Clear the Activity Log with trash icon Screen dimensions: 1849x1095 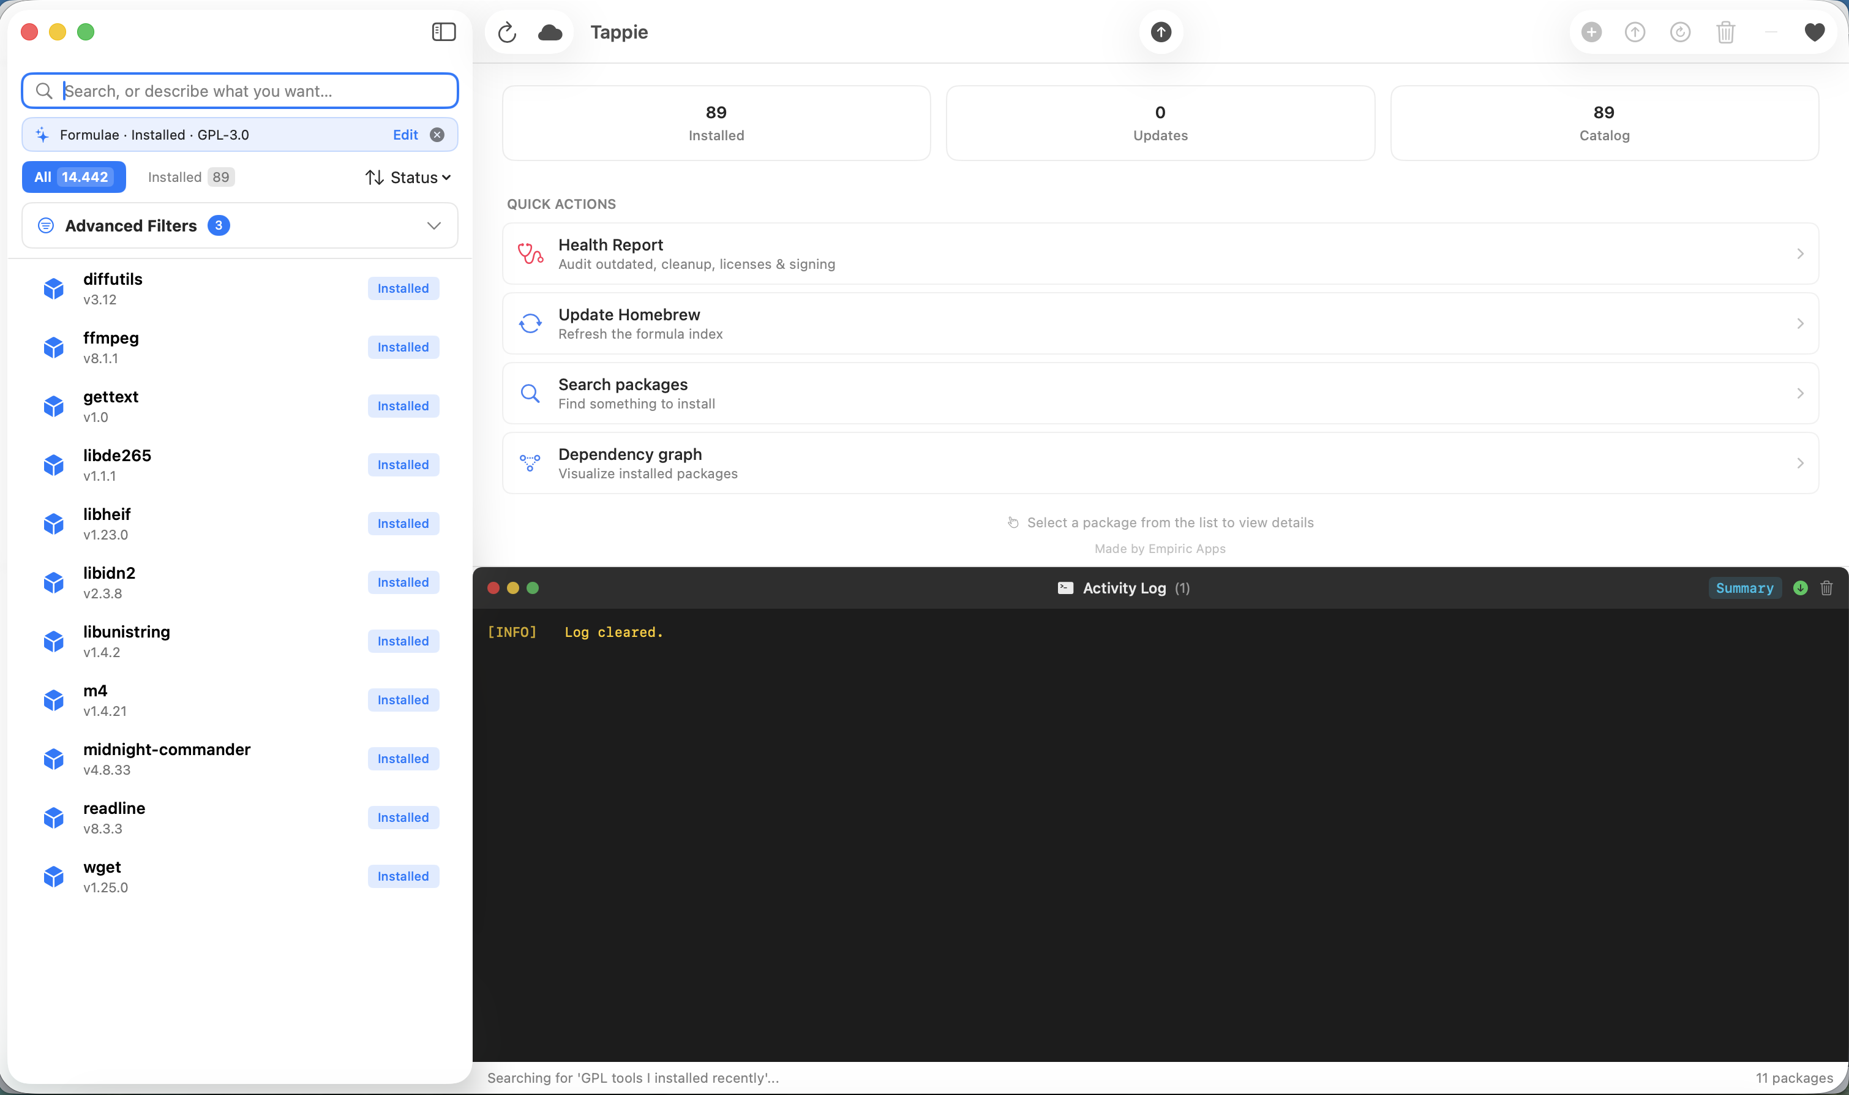(1826, 588)
